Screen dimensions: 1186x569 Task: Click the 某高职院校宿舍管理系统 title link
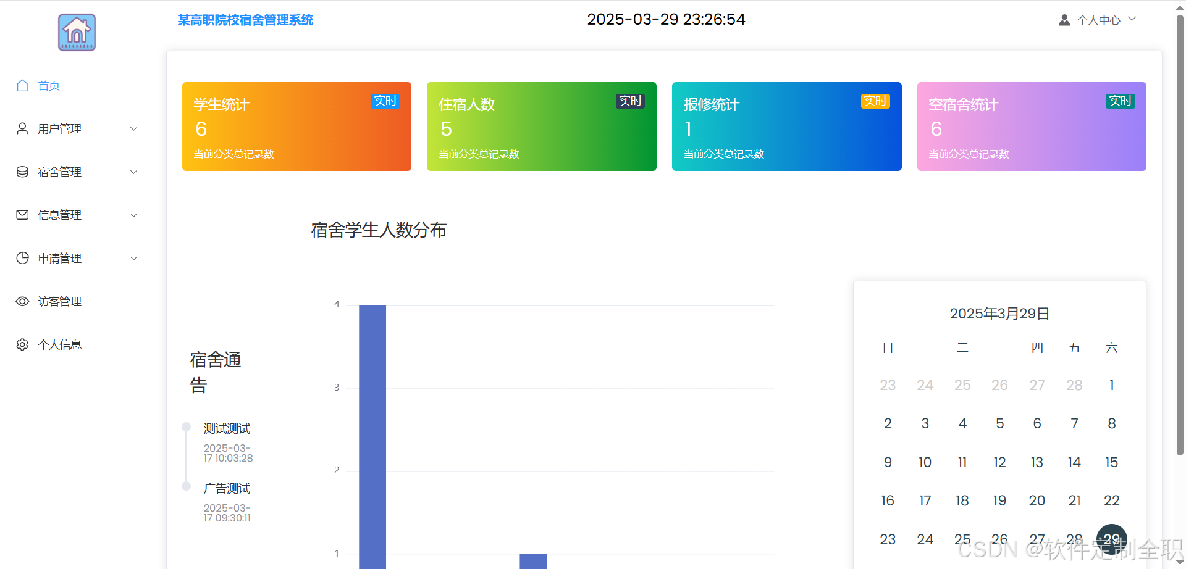pyautogui.click(x=245, y=20)
